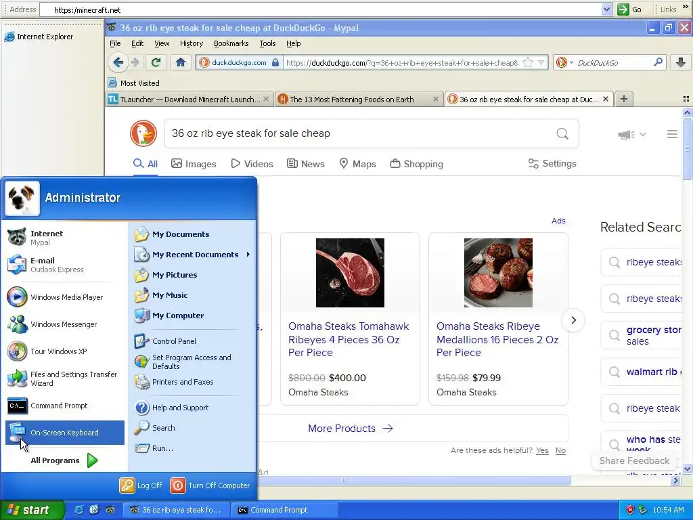This screenshot has height=520, width=693.
Task: Open a new tab with the plus button
Action: coord(623,99)
